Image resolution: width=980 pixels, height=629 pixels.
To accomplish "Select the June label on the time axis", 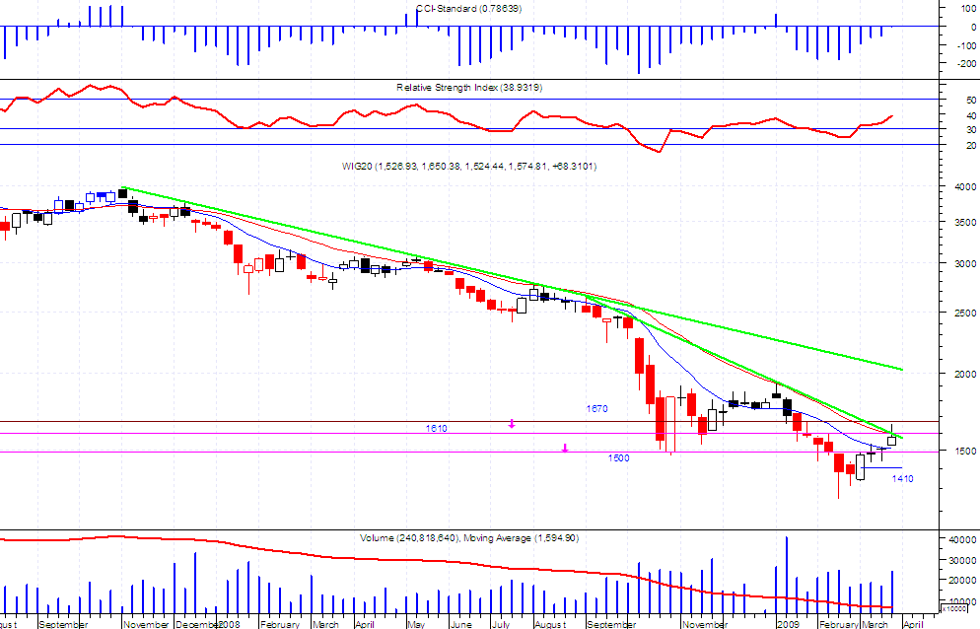I will pyautogui.click(x=461, y=624).
